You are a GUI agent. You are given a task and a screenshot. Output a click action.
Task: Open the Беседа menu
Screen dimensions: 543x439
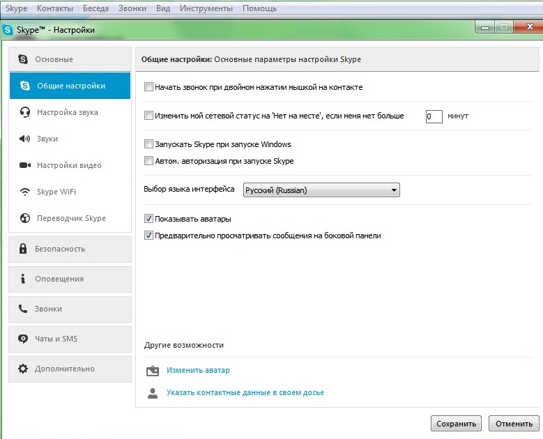point(95,8)
